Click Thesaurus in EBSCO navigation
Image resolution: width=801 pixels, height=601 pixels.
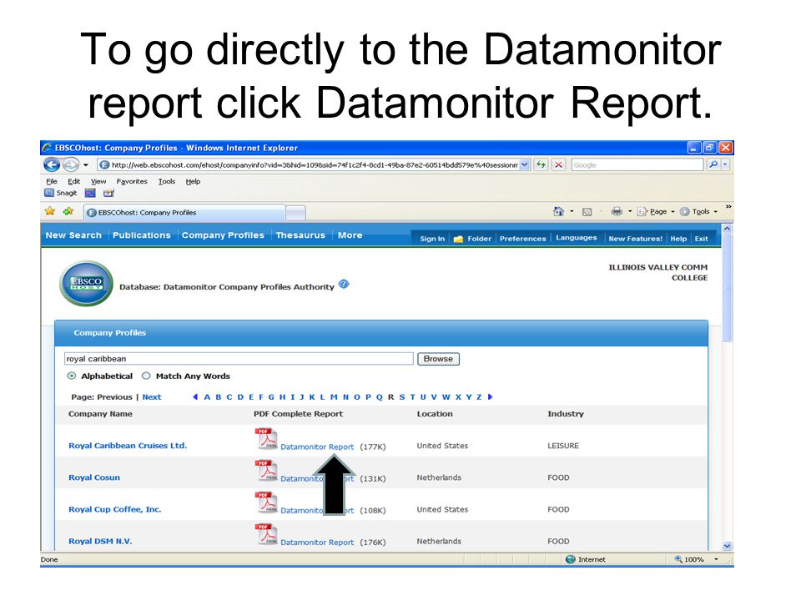click(x=300, y=235)
